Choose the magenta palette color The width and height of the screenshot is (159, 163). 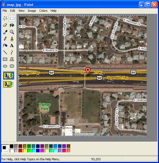tap(42, 151)
